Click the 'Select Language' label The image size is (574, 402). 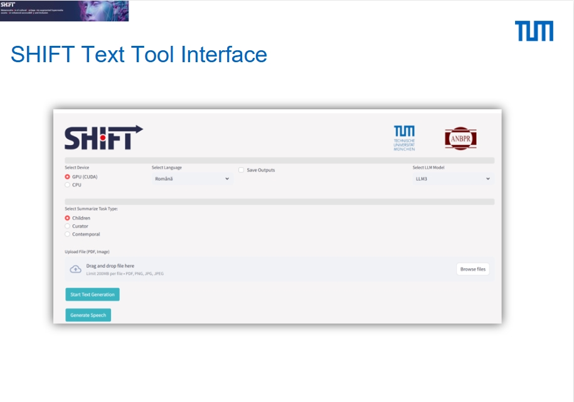point(167,168)
